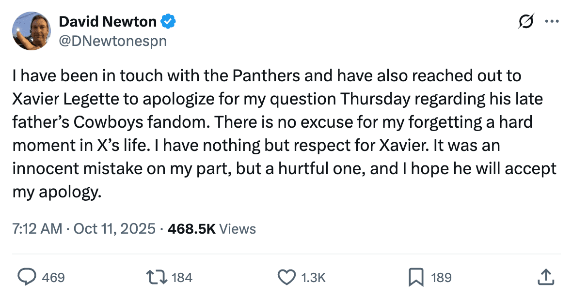
Task: Click the David Newton display name
Action: [107, 21]
